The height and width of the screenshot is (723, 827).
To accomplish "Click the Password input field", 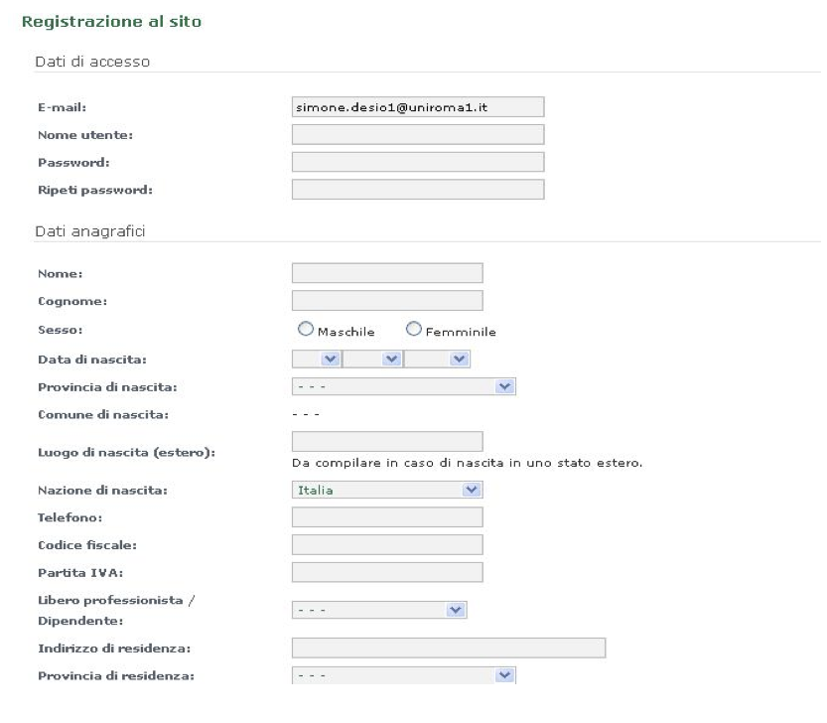I will (x=418, y=162).
